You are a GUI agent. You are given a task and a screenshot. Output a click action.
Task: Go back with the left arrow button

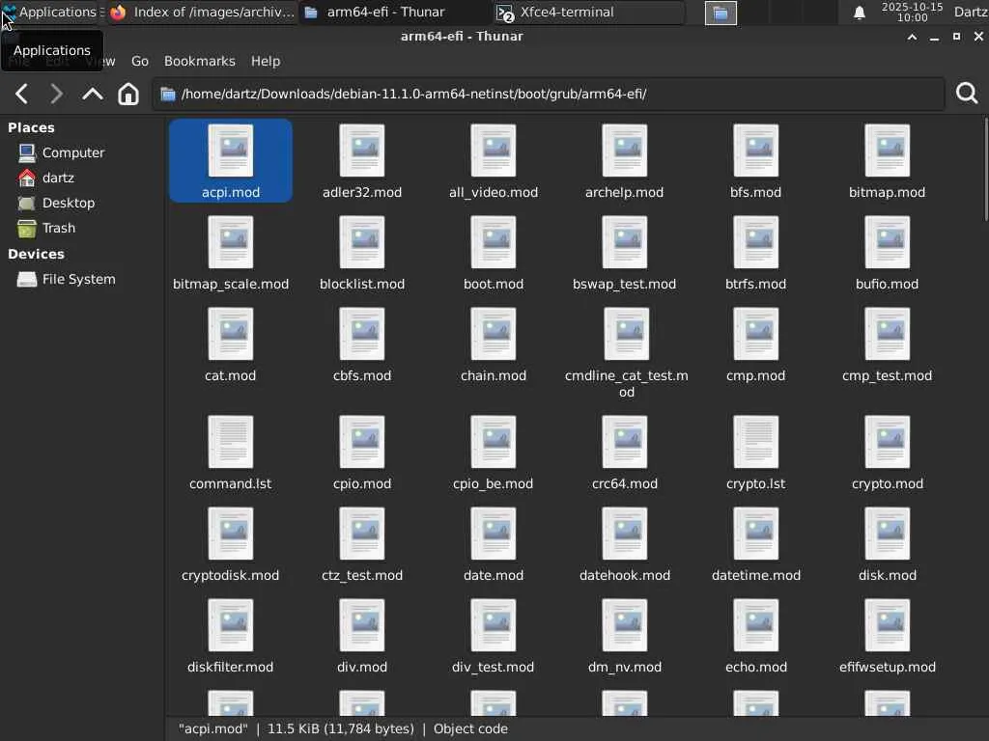pos(22,94)
